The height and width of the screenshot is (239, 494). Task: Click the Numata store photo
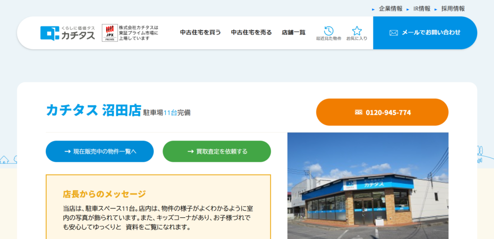click(x=368, y=186)
